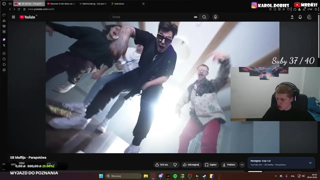Go back in browser history
Viewport: 320px width, 180px height.
point(10,9)
